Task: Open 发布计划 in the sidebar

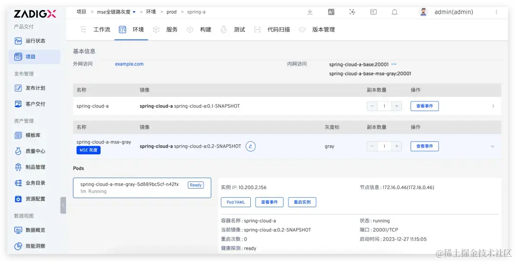Action: [30, 88]
